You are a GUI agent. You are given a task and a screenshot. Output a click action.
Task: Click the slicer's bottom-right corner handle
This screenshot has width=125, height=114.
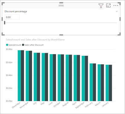119,34
